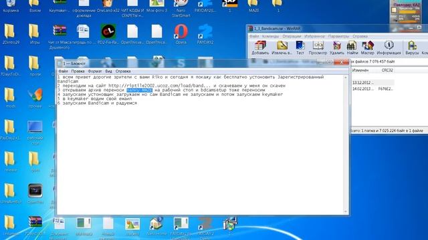The image size is (428, 240).
Task: Select the Opera browser desktop shortcut
Action: tap(181, 34)
